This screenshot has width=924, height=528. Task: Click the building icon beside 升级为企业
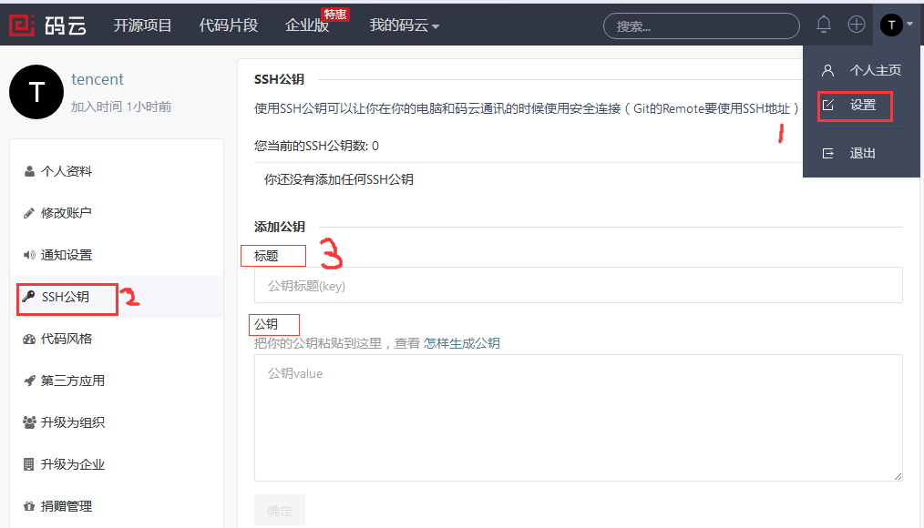(28, 464)
